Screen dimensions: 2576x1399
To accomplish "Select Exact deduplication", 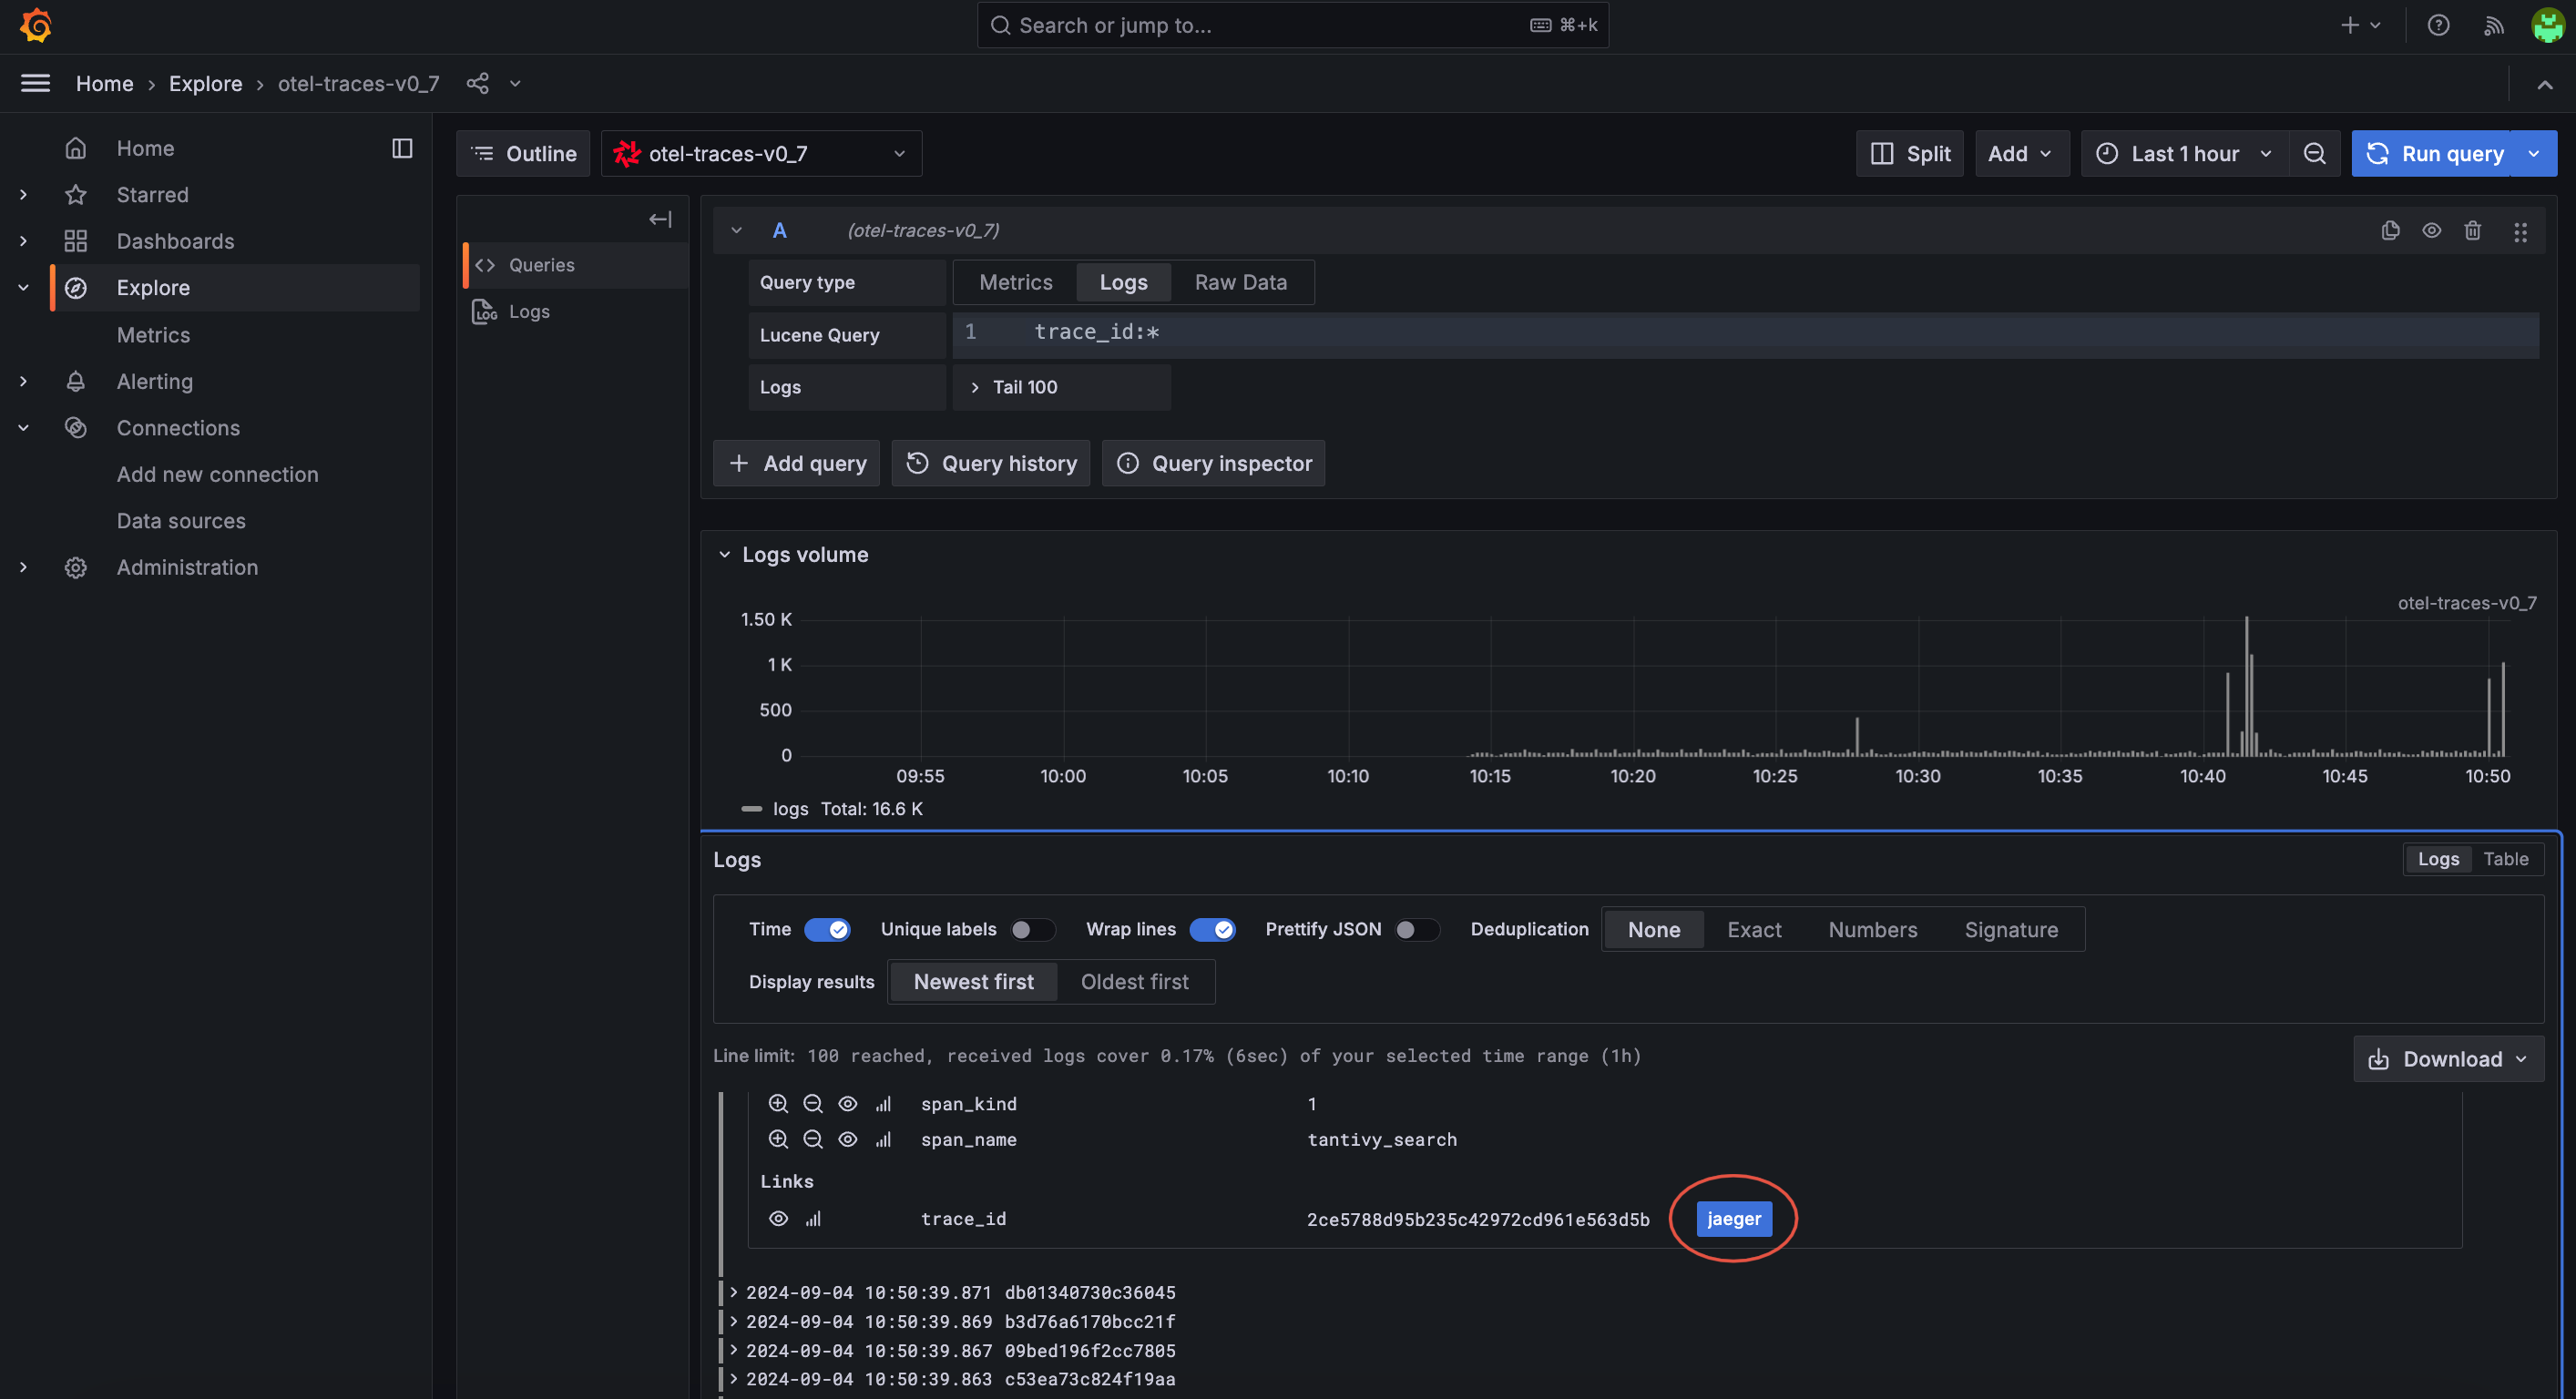I will point(1754,930).
